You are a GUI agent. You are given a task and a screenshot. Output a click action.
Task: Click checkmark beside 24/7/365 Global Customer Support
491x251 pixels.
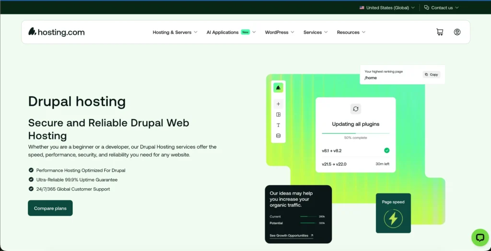pyautogui.click(x=31, y=189)
